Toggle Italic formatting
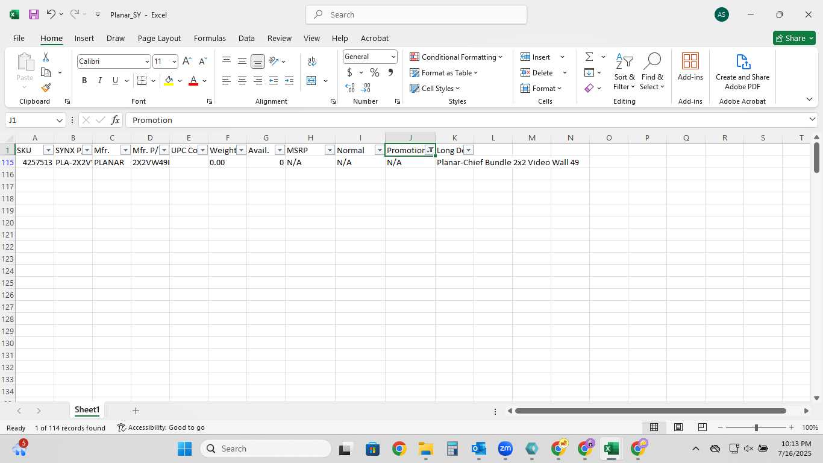This screenshot has height=463, width=823. click(x=99, y=81)
